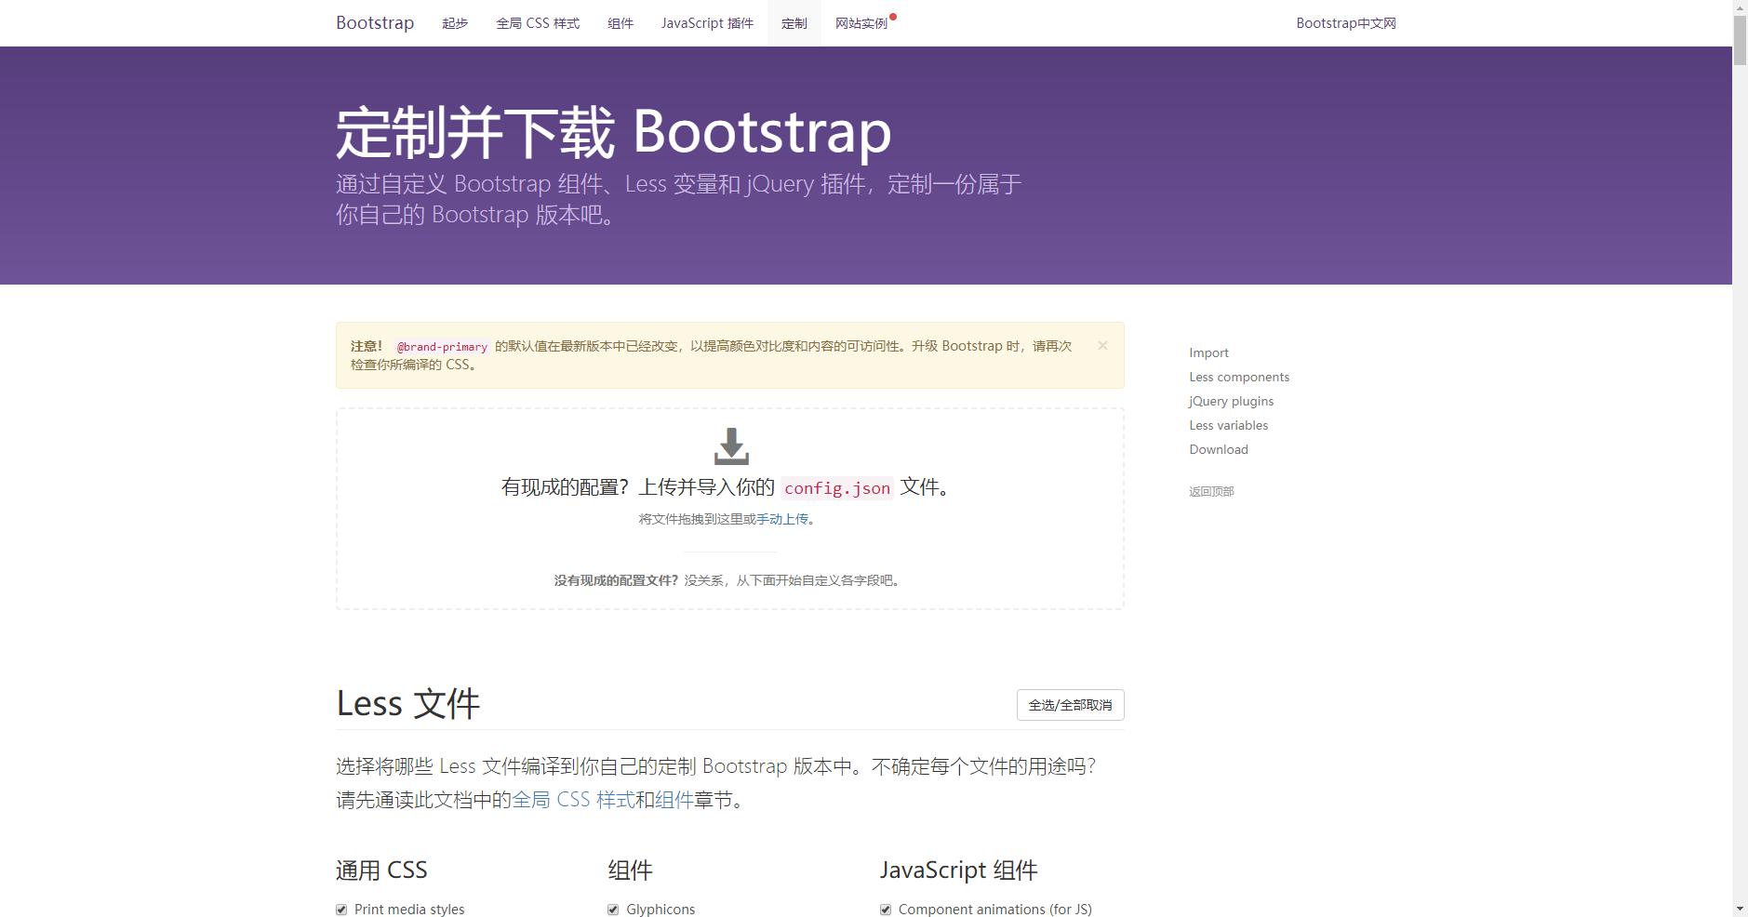Follow the 全局 CSS 样式 link in paragraph
Viewport: 1748px width, 917px height.
tap(573, 800)
